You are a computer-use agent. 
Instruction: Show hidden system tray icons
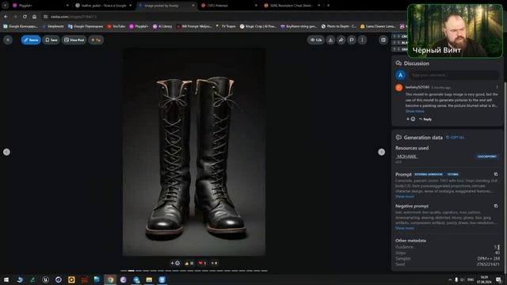[x=450, y=279]
